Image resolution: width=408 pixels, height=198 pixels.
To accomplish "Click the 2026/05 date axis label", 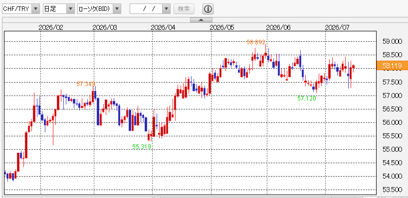I will [222, 27].
